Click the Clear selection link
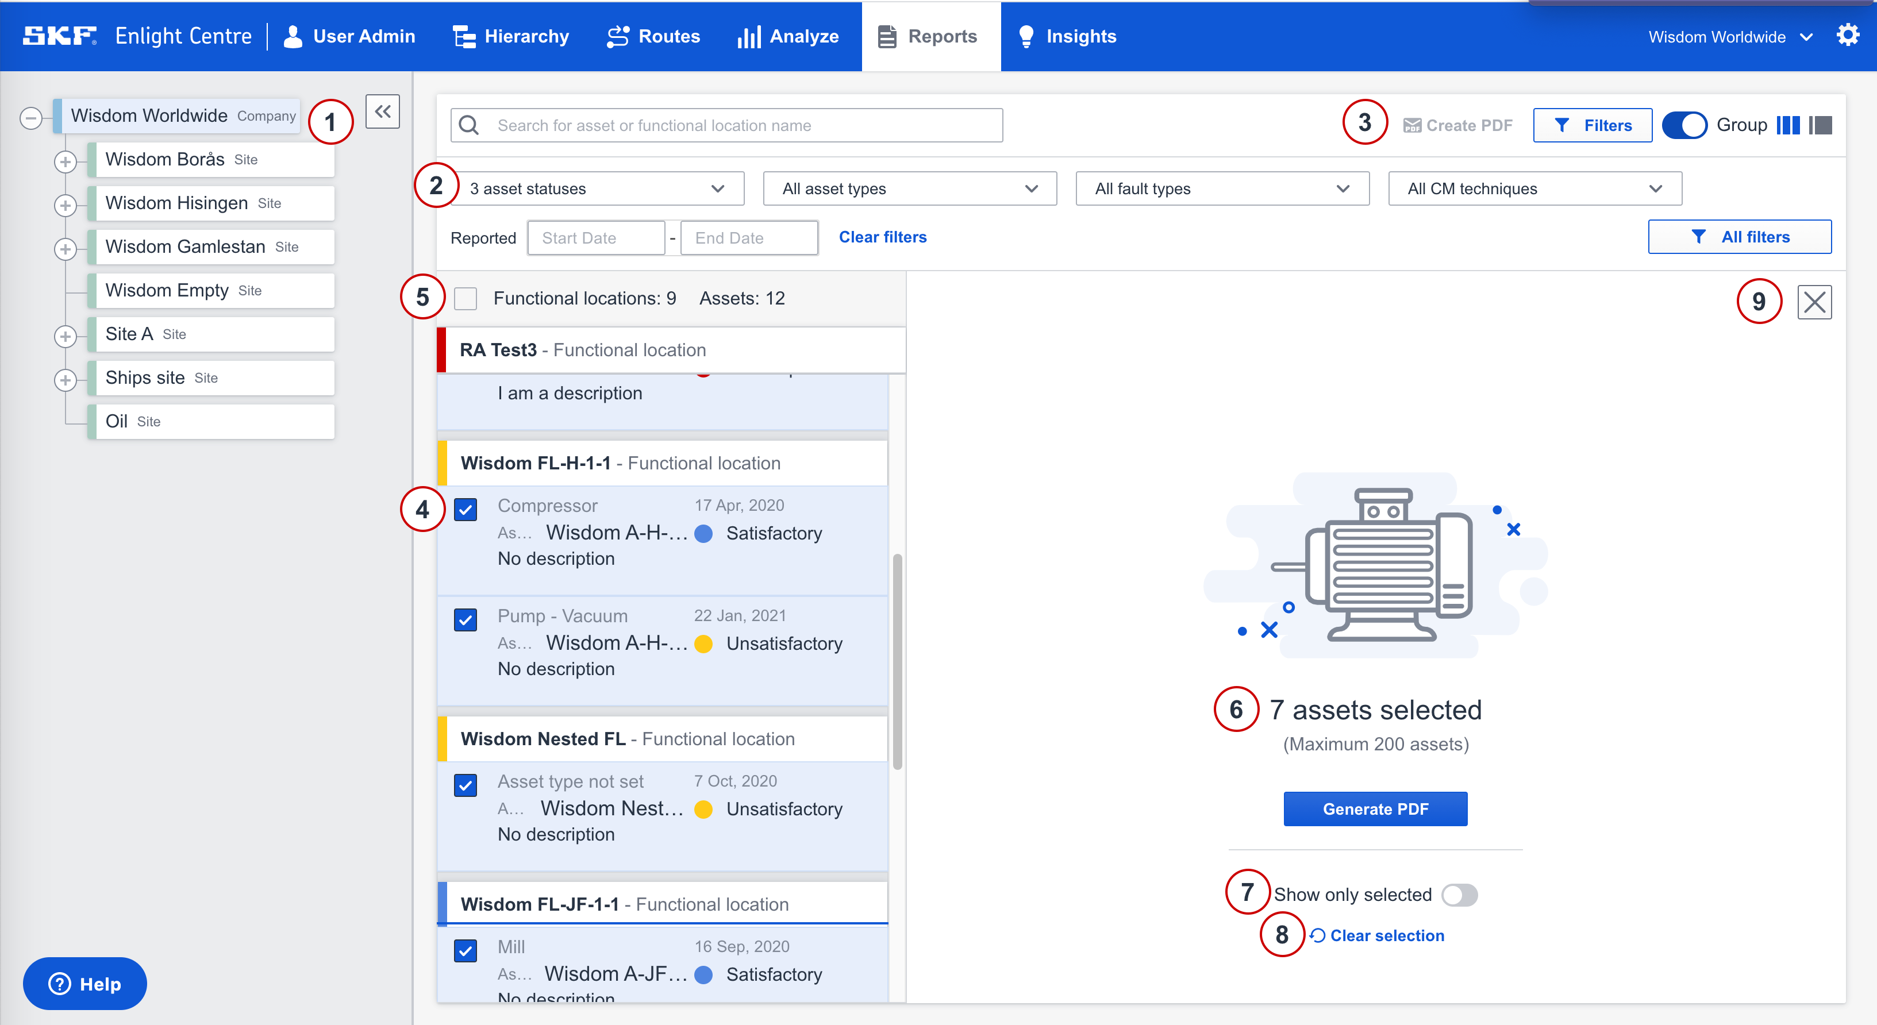1877x1025 pixels. point(1377,935)
